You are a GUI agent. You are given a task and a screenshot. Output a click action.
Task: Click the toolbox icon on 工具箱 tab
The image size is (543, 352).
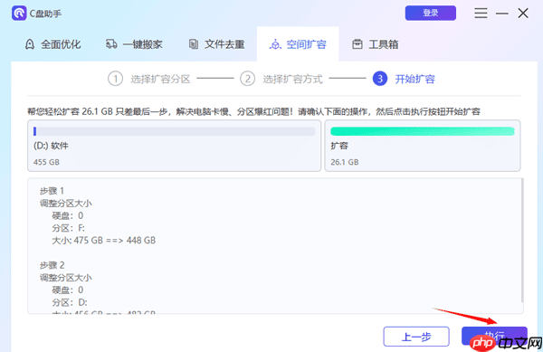pos(357,44)
